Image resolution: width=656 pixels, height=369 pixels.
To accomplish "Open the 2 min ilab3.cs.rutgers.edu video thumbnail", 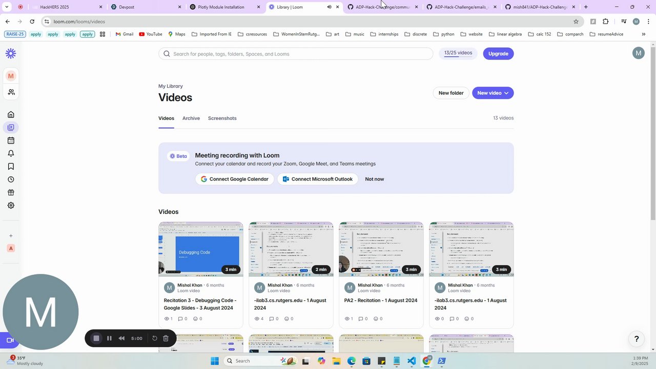I will click(291, 249).
